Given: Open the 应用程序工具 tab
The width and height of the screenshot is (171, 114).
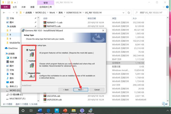Looking at the screenshot, I should tap(46, 7).
